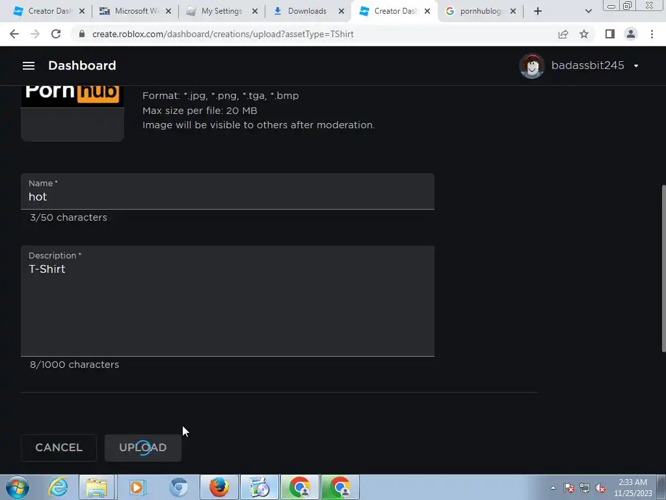Open the Chrome profile icon
Viewport: 666px width, 500px height.
tap(631, 34)
